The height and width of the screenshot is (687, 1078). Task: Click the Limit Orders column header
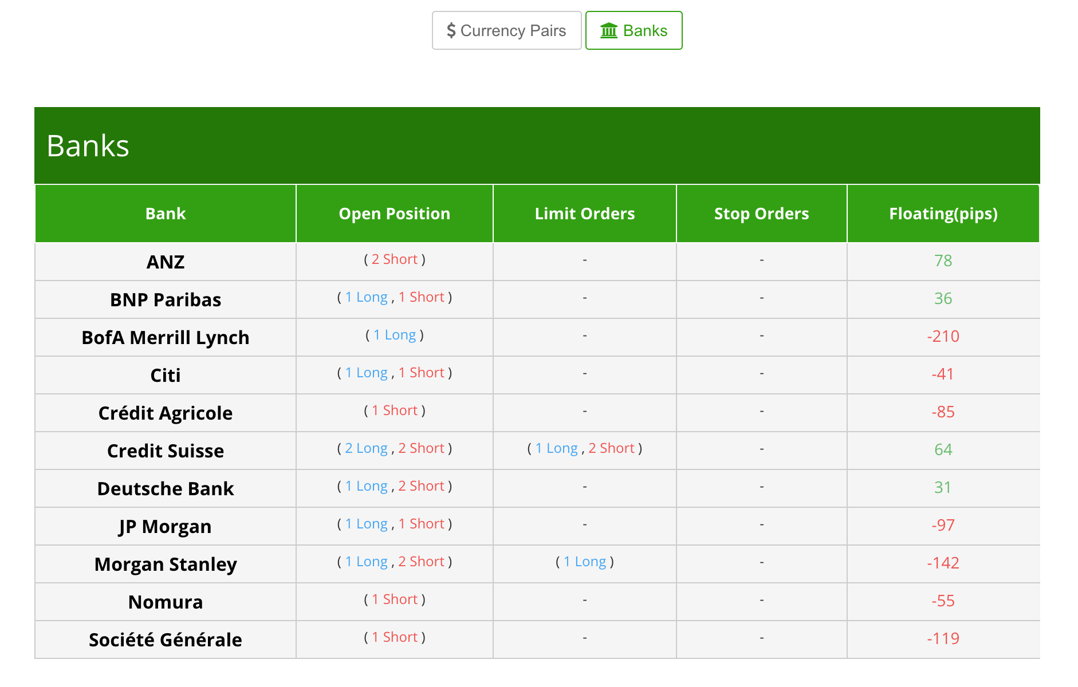click(x=585, y=214)
